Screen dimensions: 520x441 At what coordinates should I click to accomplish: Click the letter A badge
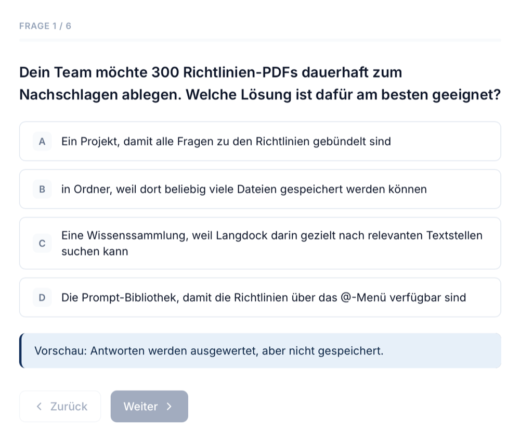(42, 142)
